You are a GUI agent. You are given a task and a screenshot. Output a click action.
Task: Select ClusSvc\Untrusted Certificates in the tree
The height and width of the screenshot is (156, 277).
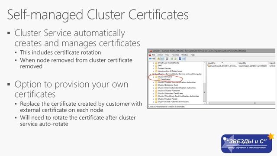(x=170, y=94)
